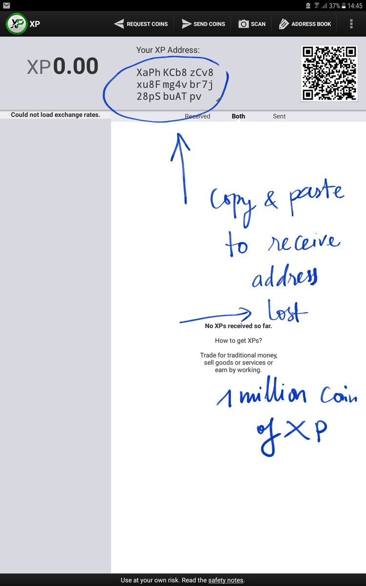Viewport: 366px width, 586px height.
Task: Switch to the Both tab
Action: 239,116
